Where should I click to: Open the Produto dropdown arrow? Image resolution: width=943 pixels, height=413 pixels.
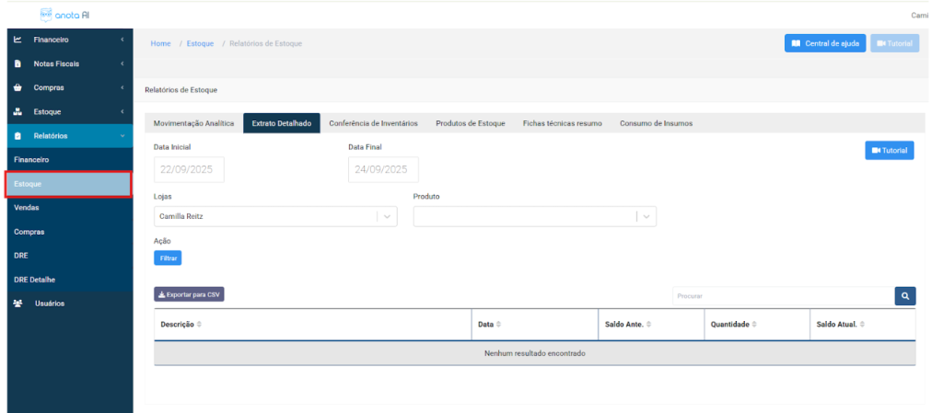[x=646, y=216]
